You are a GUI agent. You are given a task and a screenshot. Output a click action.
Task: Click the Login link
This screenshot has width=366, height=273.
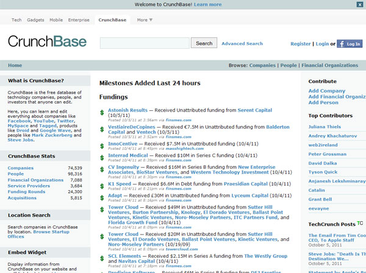322,44
